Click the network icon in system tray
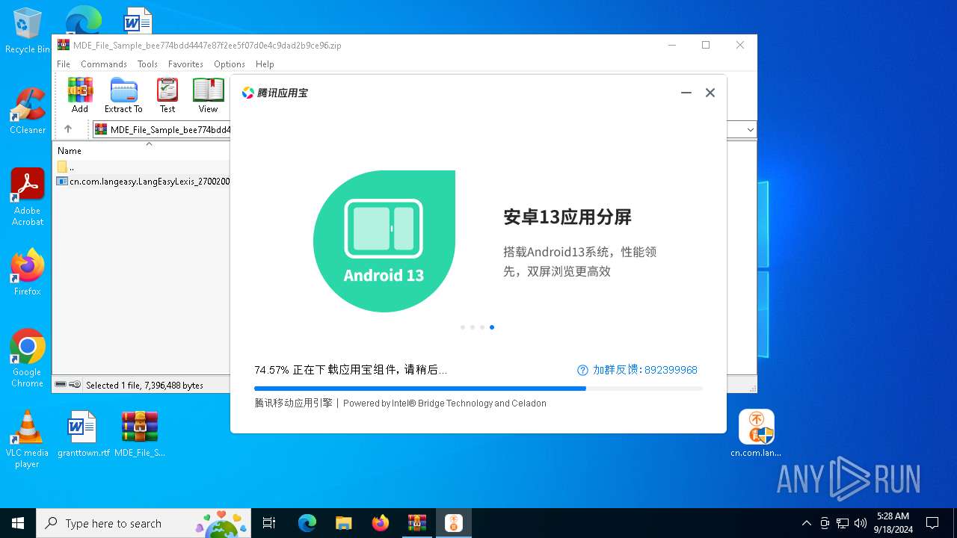957x538 pixels. 843,523
